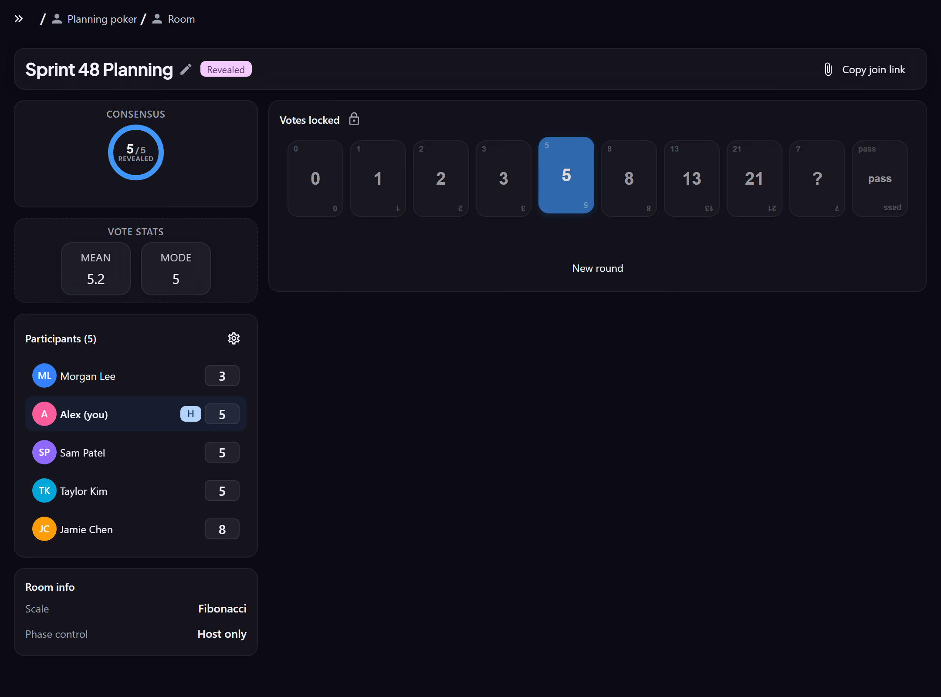941x697 pixels.
Task: Select the 3 voting card
Action: click(504, 178)
